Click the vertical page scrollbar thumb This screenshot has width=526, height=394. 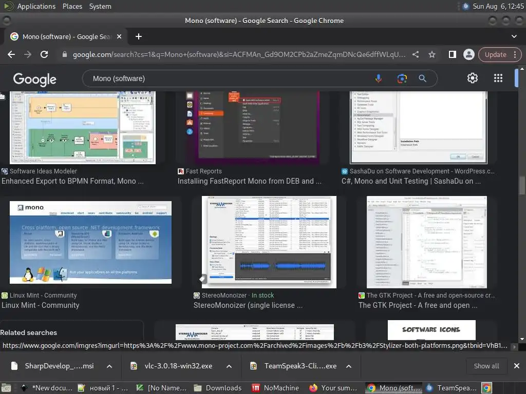(x=522, y=185)
